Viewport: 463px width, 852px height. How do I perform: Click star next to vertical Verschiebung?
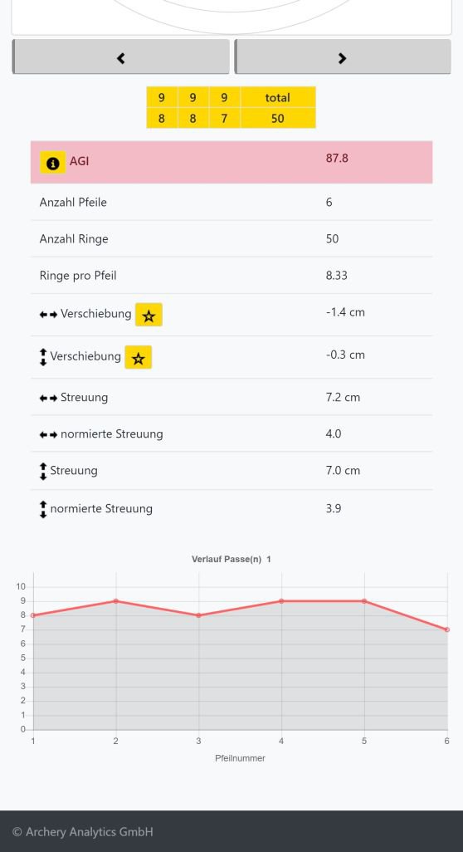tap(139, 357)
